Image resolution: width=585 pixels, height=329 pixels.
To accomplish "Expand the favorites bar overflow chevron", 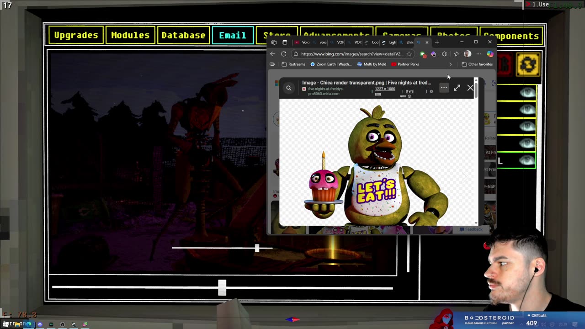I will 451,64.
